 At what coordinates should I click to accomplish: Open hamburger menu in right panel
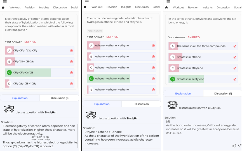pos(168,1)
